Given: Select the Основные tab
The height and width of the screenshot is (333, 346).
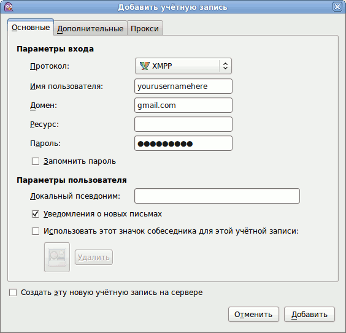Looking at the screenshot, I should 31,28.
